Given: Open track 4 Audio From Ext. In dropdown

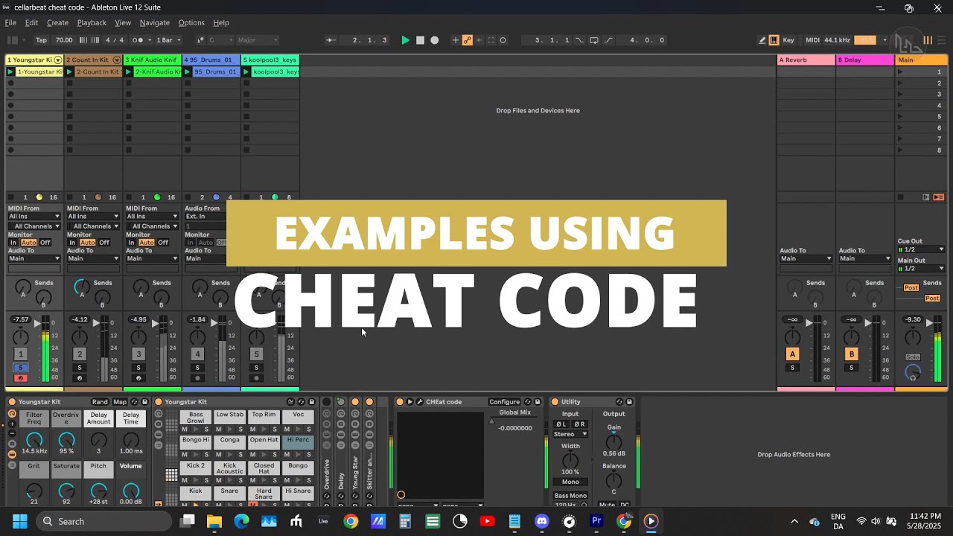Looking at the screenshot, I should coord(205,217).
